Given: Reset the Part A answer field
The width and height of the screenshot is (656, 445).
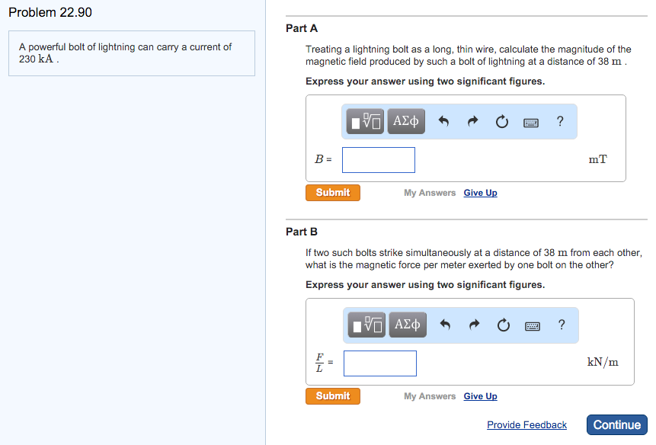Looking at the screenshot, I should click(501, 122).
